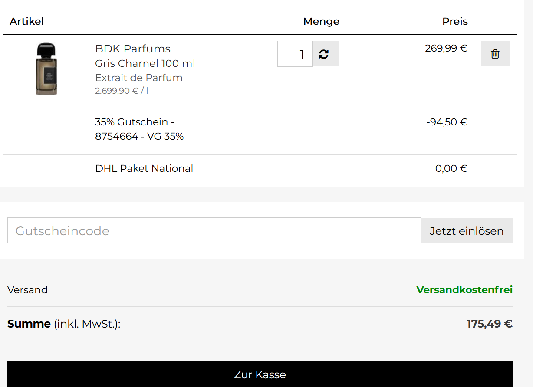This screenshot has width=533, height=387.
Task: Click the BDK Parfums product name
Action: [x=133, y=49]
